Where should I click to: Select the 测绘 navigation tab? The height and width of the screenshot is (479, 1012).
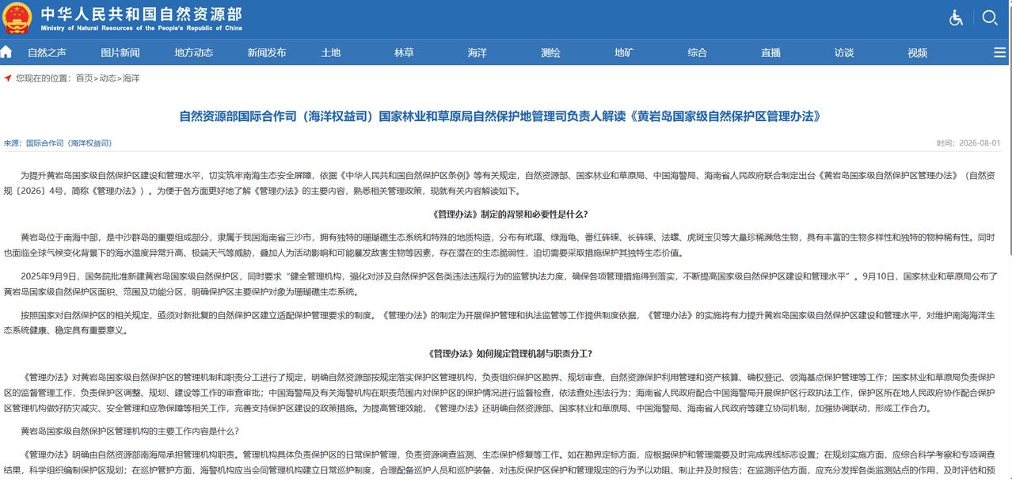pyautogui.click(x=550, y=53)
